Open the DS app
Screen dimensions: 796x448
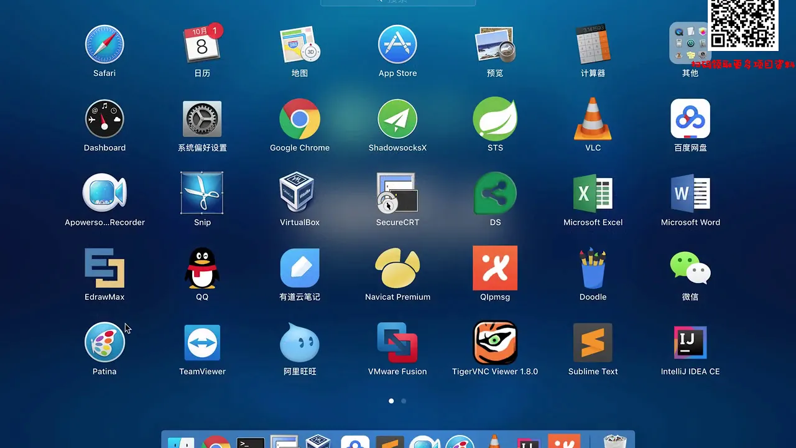click(x=495, y=194)
